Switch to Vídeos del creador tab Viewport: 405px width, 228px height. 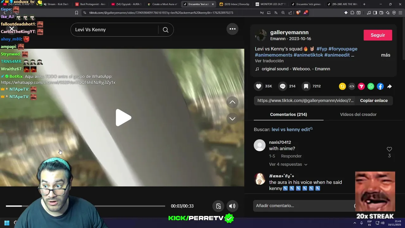point(358,114)
